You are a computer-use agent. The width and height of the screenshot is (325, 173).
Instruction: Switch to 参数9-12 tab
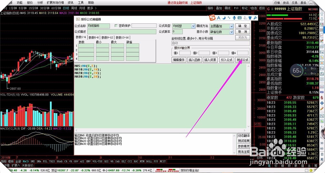(107, 38)
